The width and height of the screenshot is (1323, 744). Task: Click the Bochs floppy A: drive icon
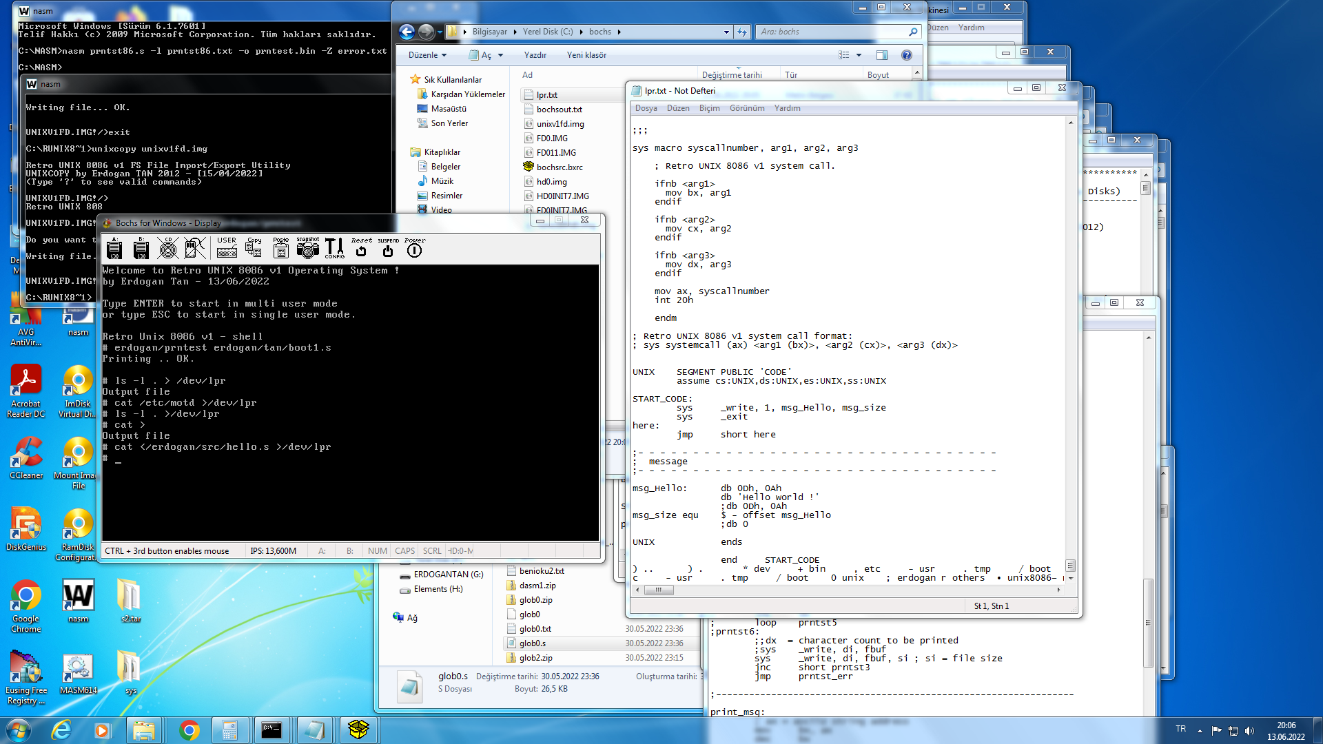(114, 249)
